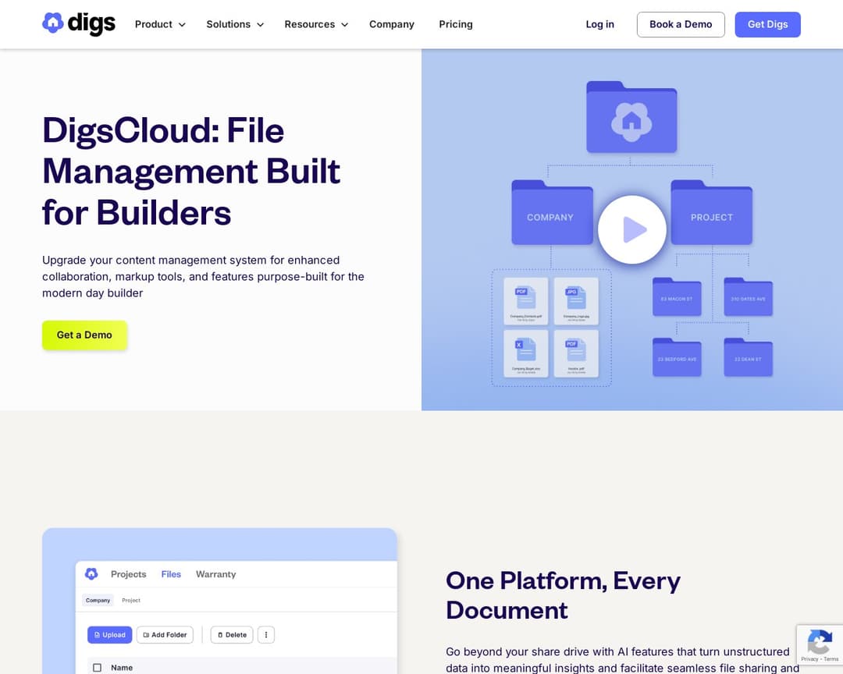Click the Book a Demo button
The height and width of the screenshot is (674, 843).
[x=681, y=24]
